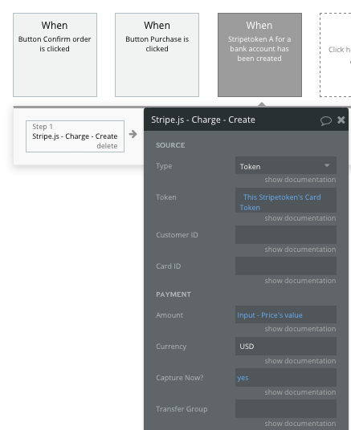Show documentation for Capture Now?

click(300, 392)
